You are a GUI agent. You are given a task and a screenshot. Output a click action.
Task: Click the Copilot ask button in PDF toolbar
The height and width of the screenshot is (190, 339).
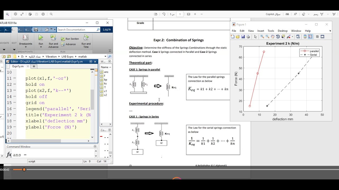tap(273, 14)
